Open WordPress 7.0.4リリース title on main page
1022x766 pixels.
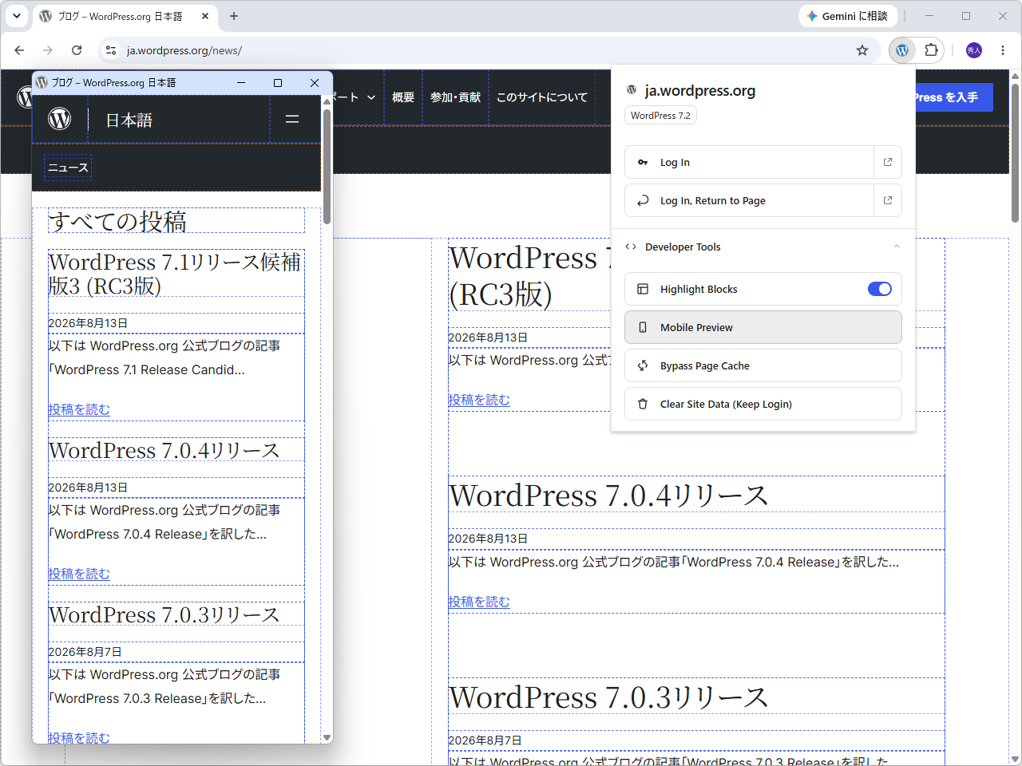pyautogui.click(x=608, y=496)
